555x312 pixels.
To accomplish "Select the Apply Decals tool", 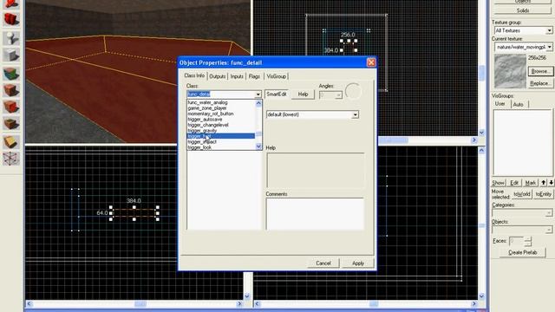I will coord(11,107).
